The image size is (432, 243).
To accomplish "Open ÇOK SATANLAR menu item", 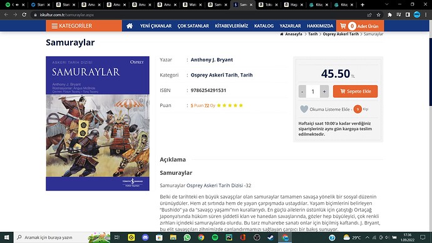I will tap(193, 26).
